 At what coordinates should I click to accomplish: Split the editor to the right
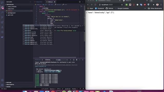pyautogui.click(x=80, y=2)
